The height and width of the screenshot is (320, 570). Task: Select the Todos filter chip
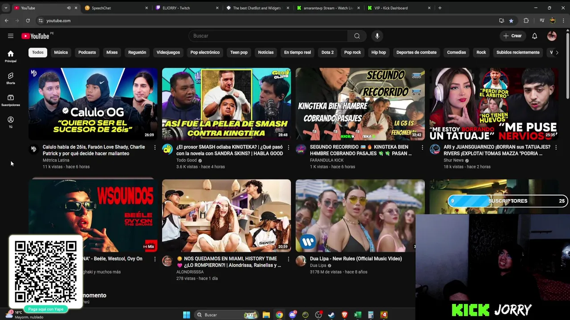[x=38, y=52]
